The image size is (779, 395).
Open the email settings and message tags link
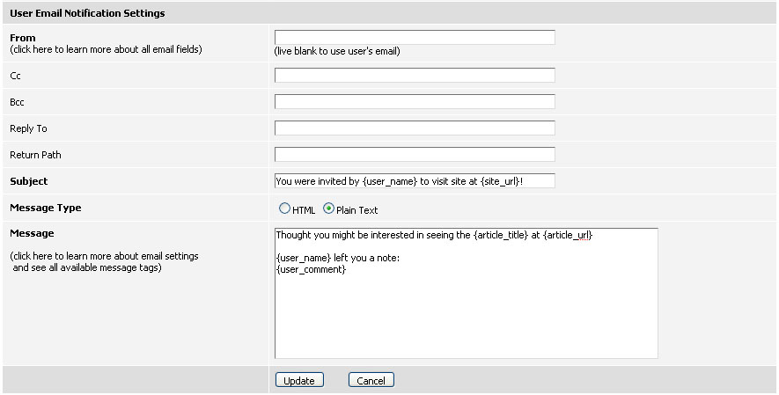(x=105, y=262)
